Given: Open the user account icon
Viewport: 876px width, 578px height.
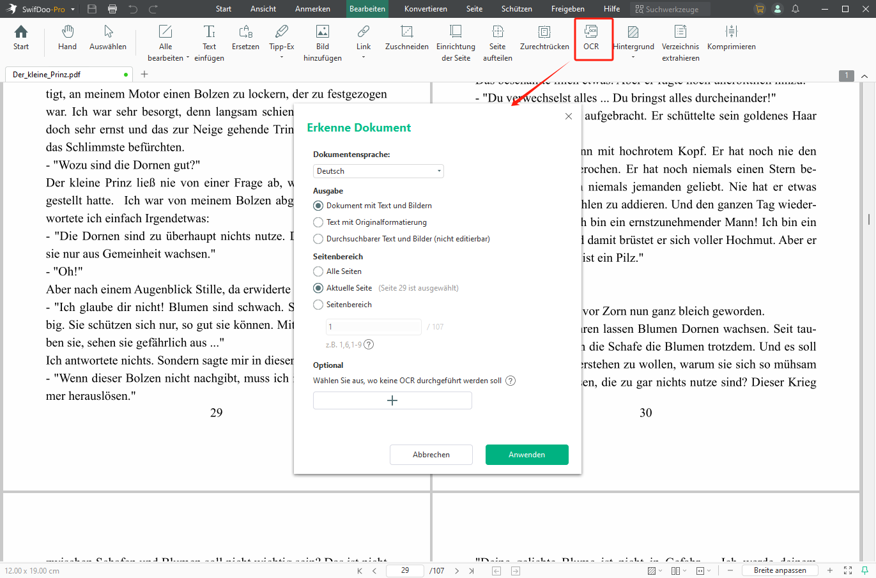Looking at the screenshot, I should coord(778,9).
